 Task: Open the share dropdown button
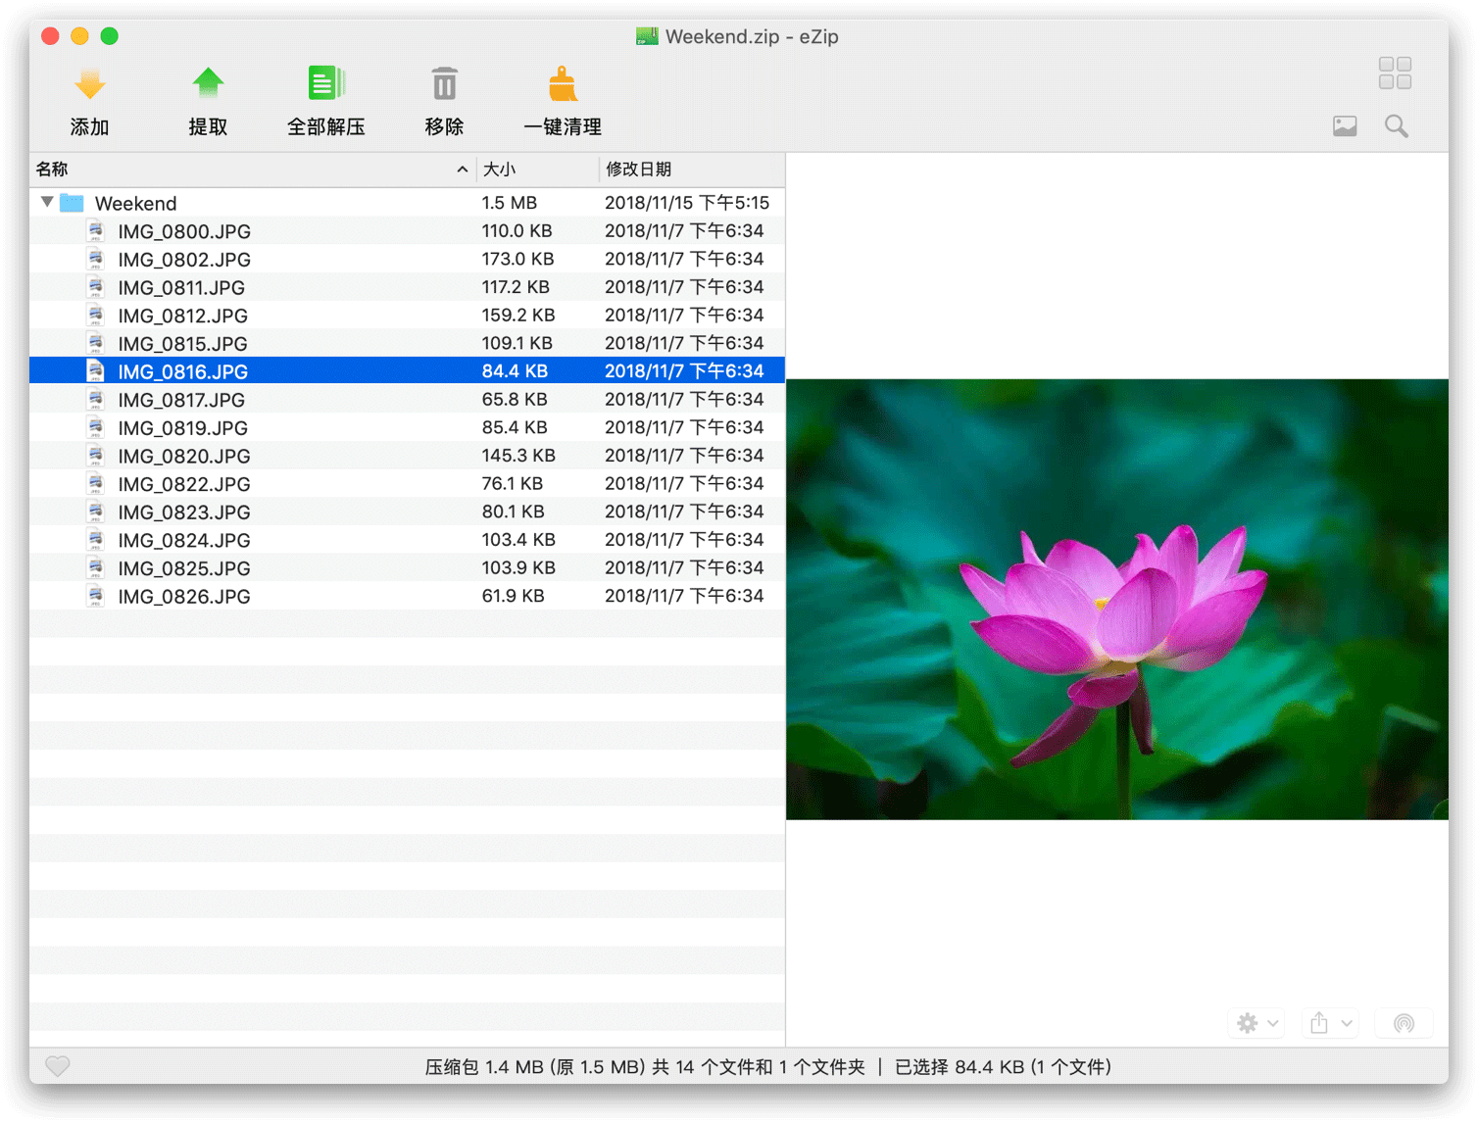pos(1330,1023)
